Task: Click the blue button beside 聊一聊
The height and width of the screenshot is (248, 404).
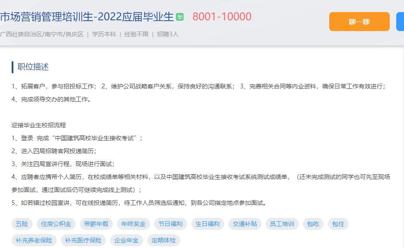Action: click(400, 22)
